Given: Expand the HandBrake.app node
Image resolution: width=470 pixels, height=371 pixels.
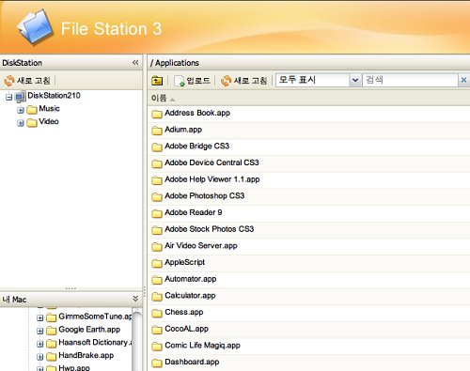Looking at the screenshot, I should pyautogui.click(x=40, y=356).
